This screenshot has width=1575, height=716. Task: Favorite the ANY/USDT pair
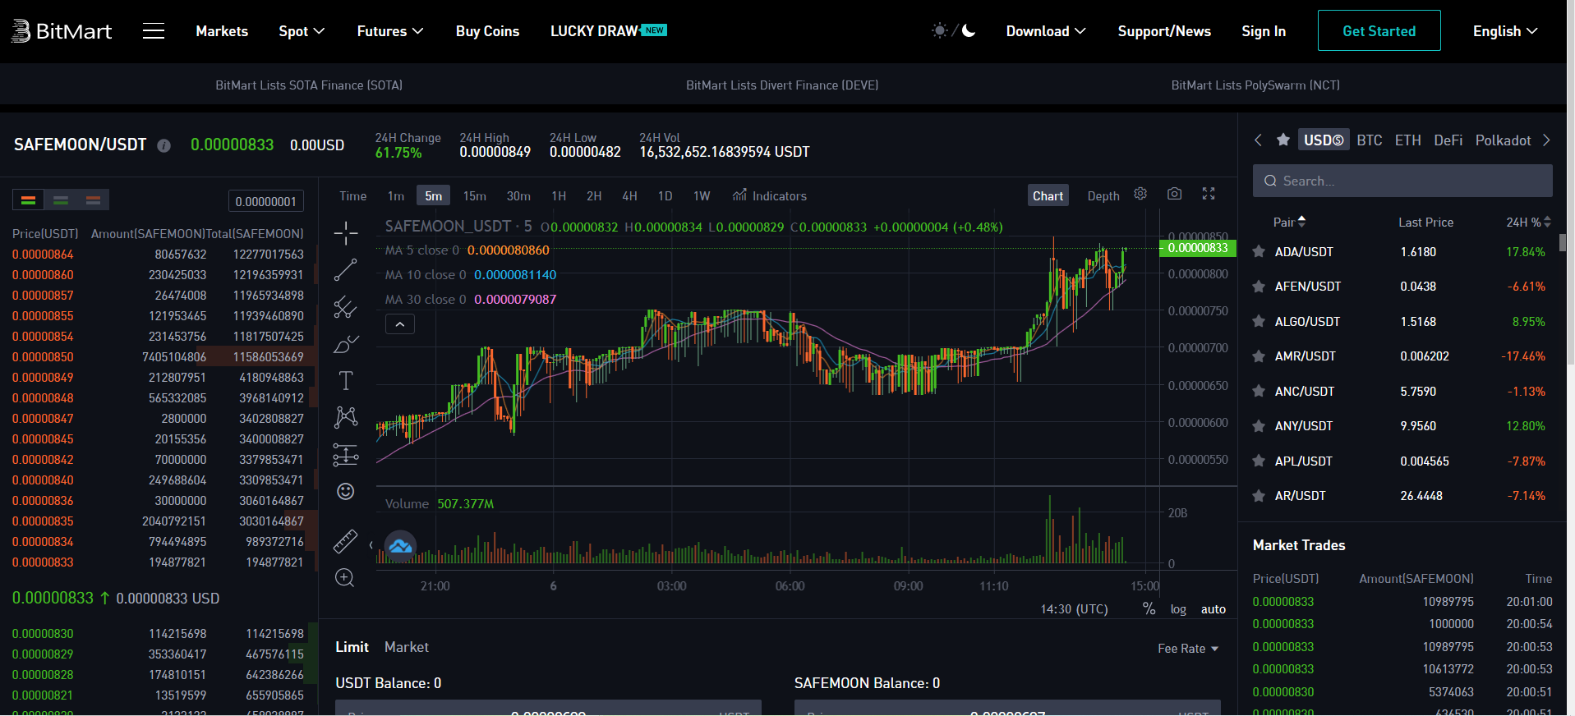pyautogui.click(x=1258, y=426)
